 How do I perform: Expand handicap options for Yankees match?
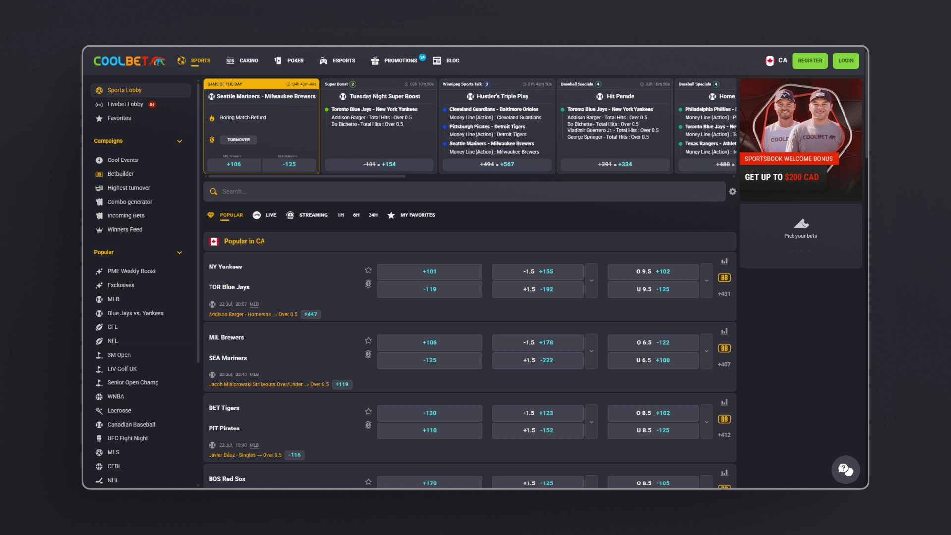(x=591, y=280)
